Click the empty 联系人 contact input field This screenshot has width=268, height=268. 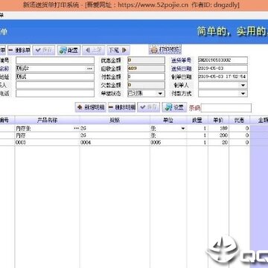pos(55,85)
